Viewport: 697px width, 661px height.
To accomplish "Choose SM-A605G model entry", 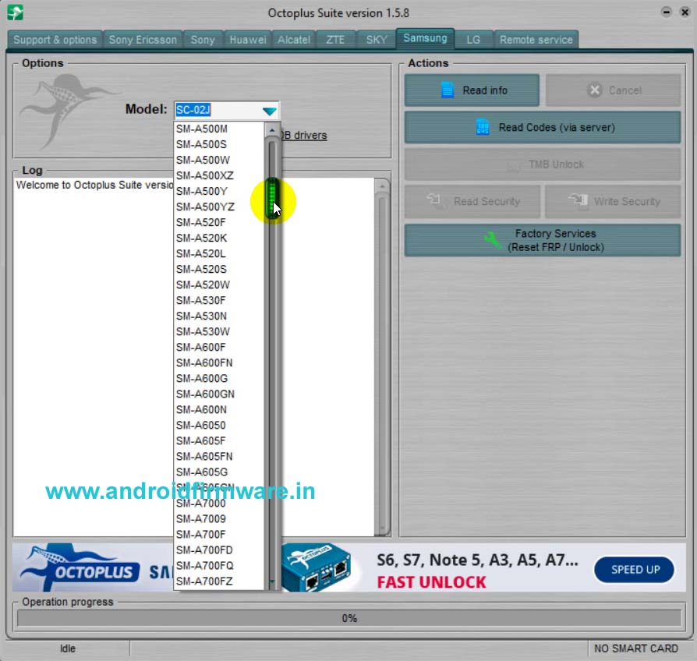I will tap(219, 472).
